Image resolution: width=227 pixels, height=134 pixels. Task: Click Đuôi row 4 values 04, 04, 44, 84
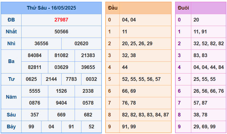(x=209, y=67)
